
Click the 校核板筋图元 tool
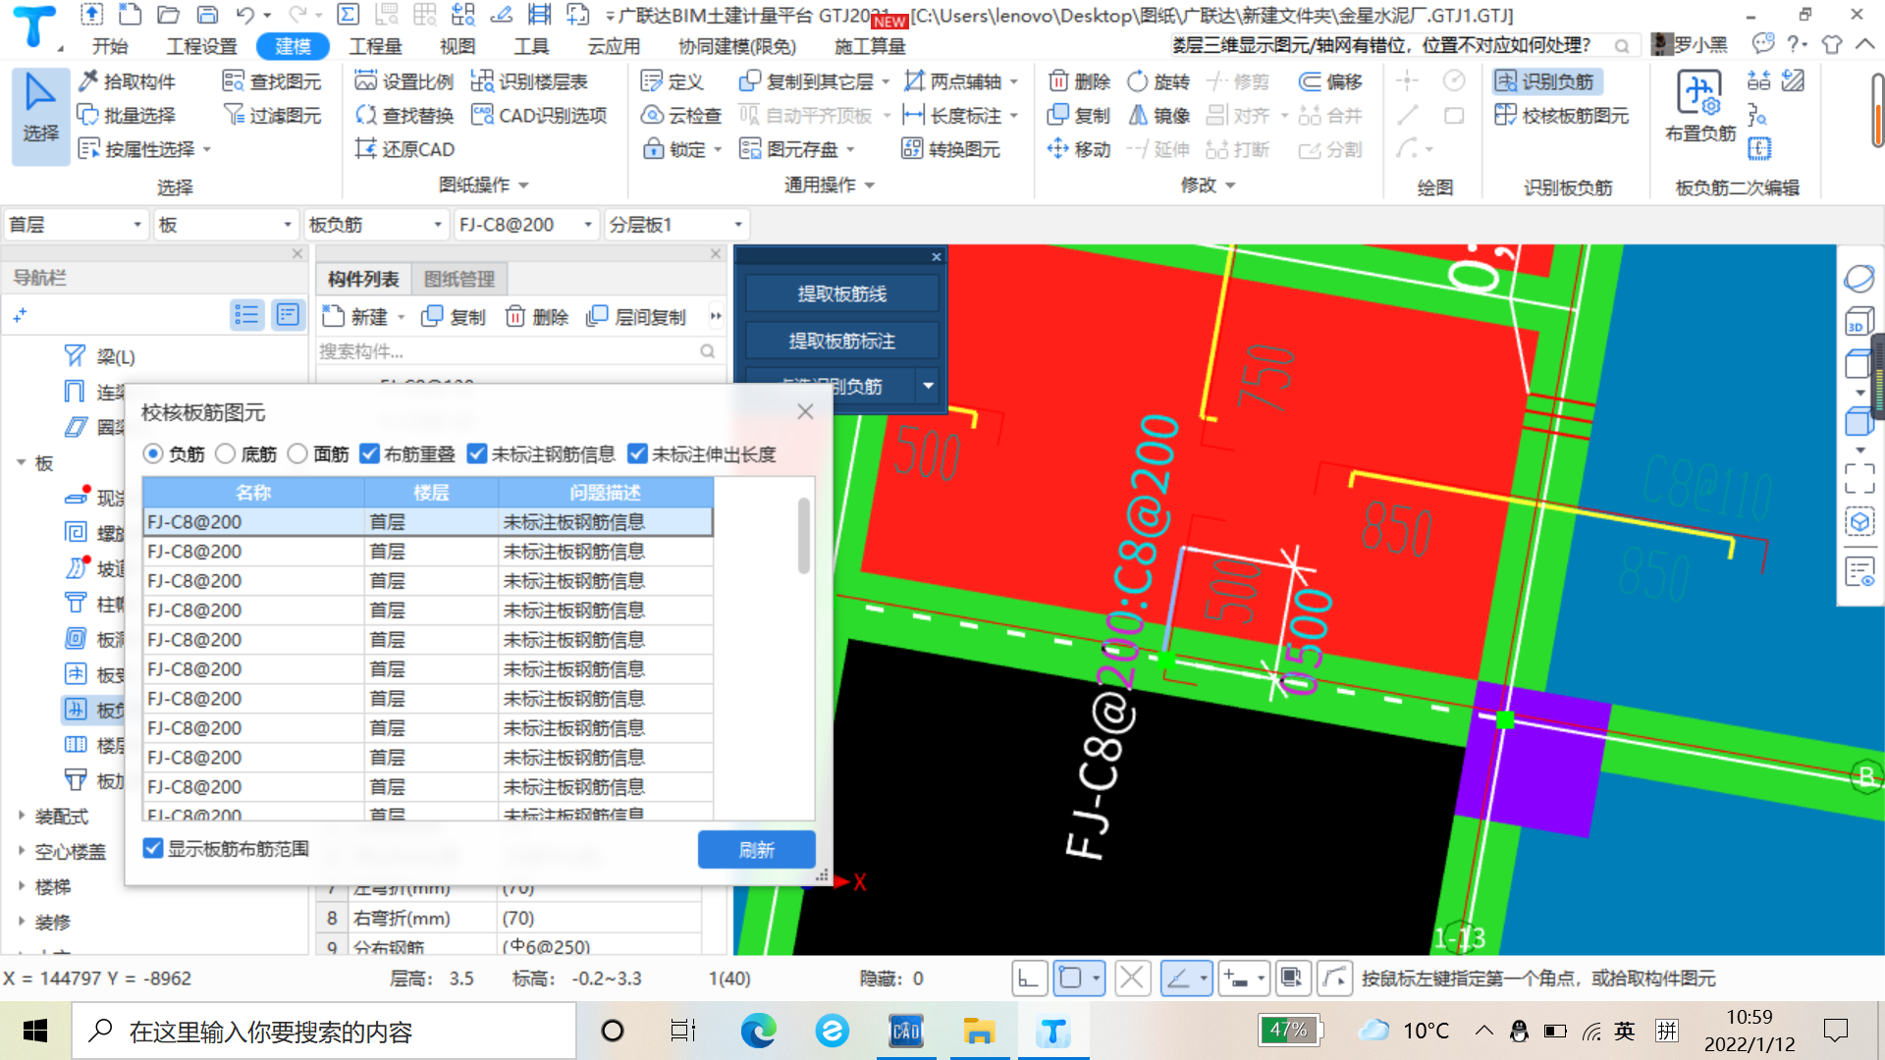(x=1561, y=115)
